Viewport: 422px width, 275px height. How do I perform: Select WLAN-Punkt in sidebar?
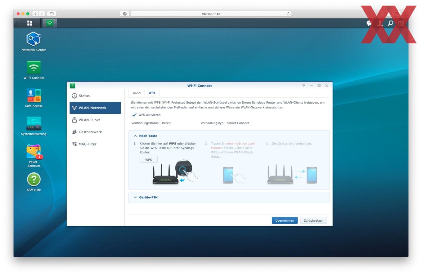pyautogui.click(x=95, y=120)
